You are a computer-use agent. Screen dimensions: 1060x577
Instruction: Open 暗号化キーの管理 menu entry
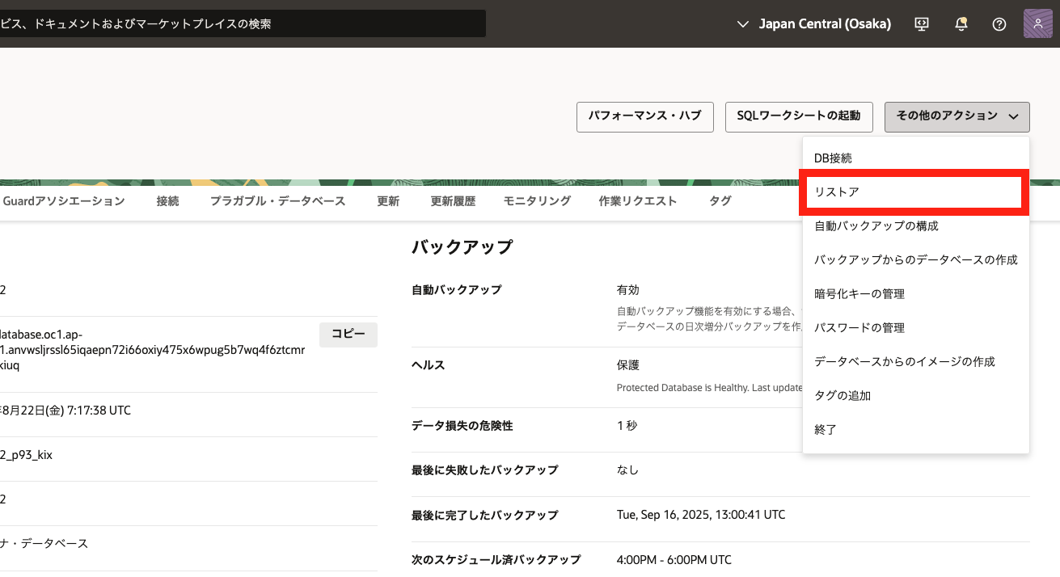859,294
